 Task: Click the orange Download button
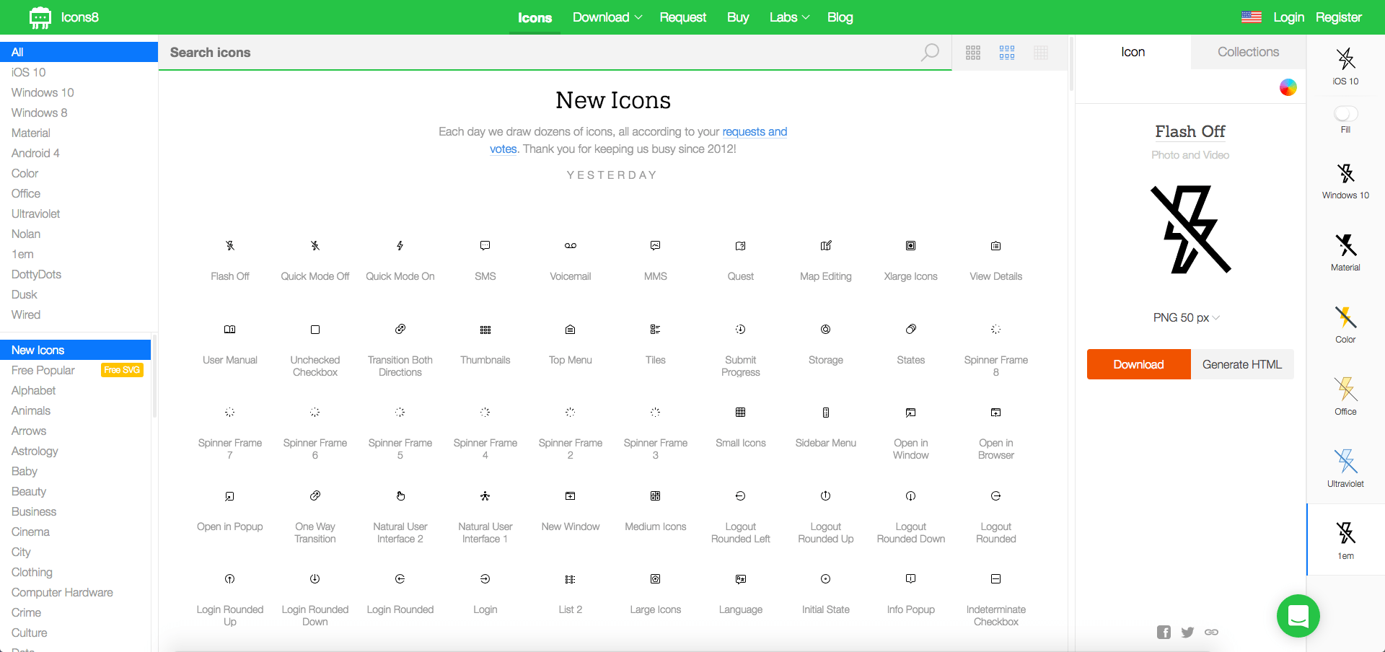[x=1138, y=364]
